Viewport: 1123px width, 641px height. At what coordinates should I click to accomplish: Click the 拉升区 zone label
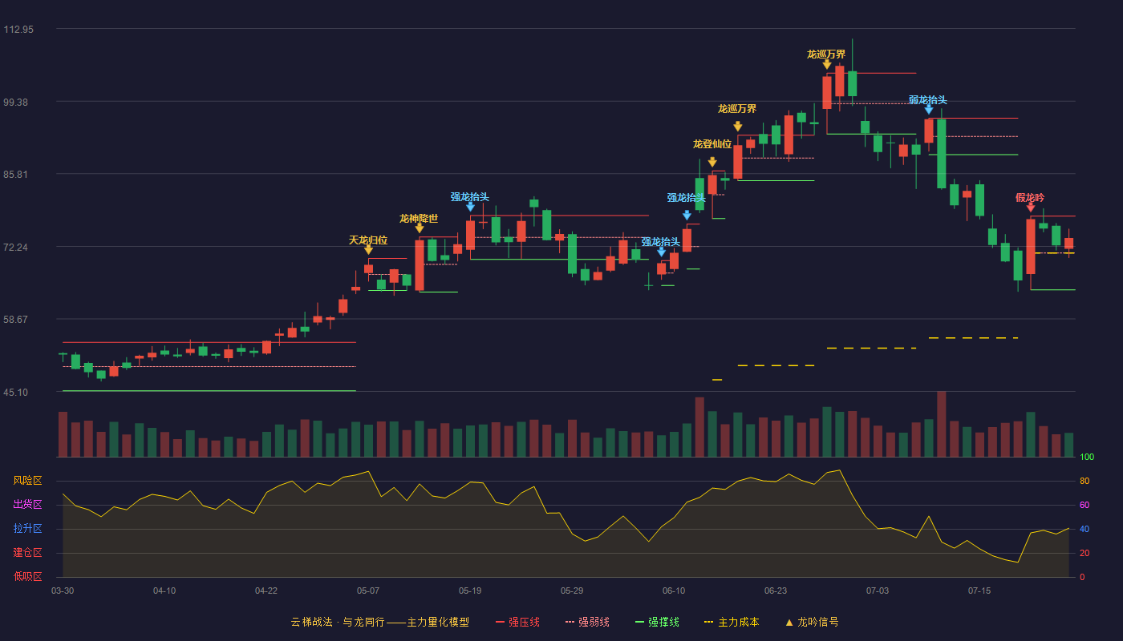point(27,529)
